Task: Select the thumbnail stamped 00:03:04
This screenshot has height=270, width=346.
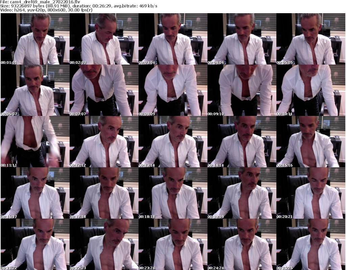Action: tap(173, 39)
